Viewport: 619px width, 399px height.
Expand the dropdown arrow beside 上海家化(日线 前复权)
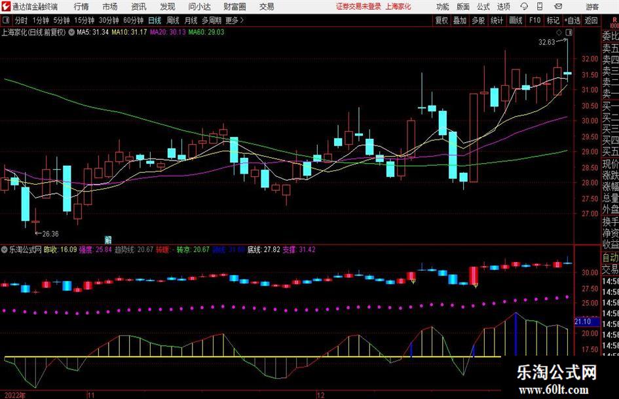[x=71, y=32]
